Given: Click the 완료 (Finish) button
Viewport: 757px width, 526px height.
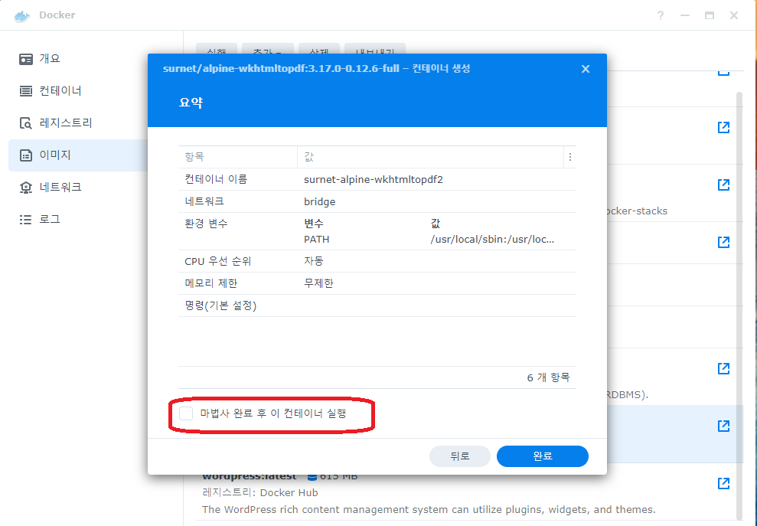Looking at the screenshot, I should [x=542, y=456].
